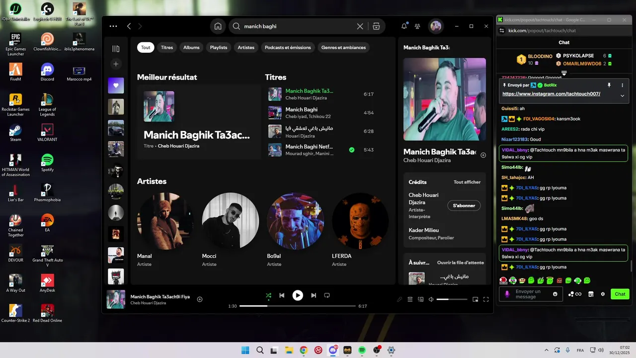Screen dimensions: 636x358
Task: Toggle the lyrics microphone icon
Action: (399, 299)
